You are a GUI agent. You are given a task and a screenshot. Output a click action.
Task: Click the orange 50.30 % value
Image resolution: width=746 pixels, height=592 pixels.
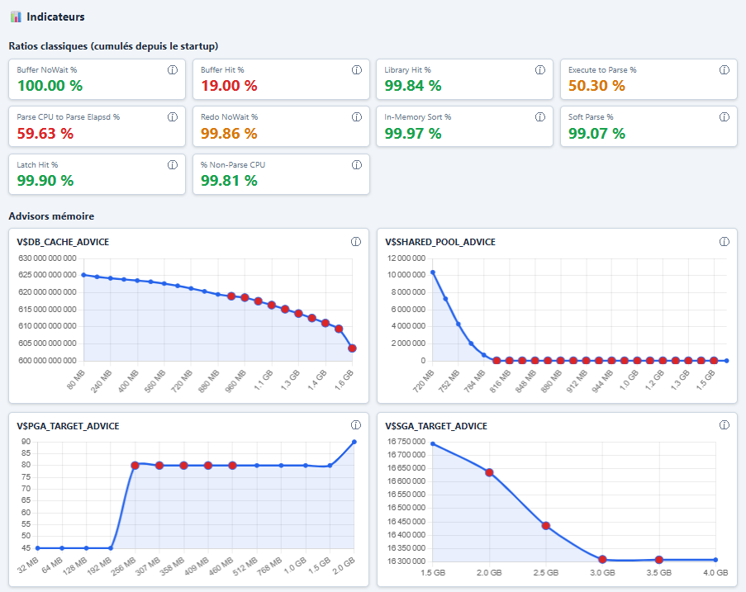click(596, 86)
